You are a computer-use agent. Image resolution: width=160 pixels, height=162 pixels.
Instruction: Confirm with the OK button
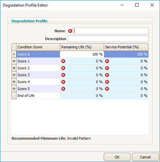click(117, 157)
